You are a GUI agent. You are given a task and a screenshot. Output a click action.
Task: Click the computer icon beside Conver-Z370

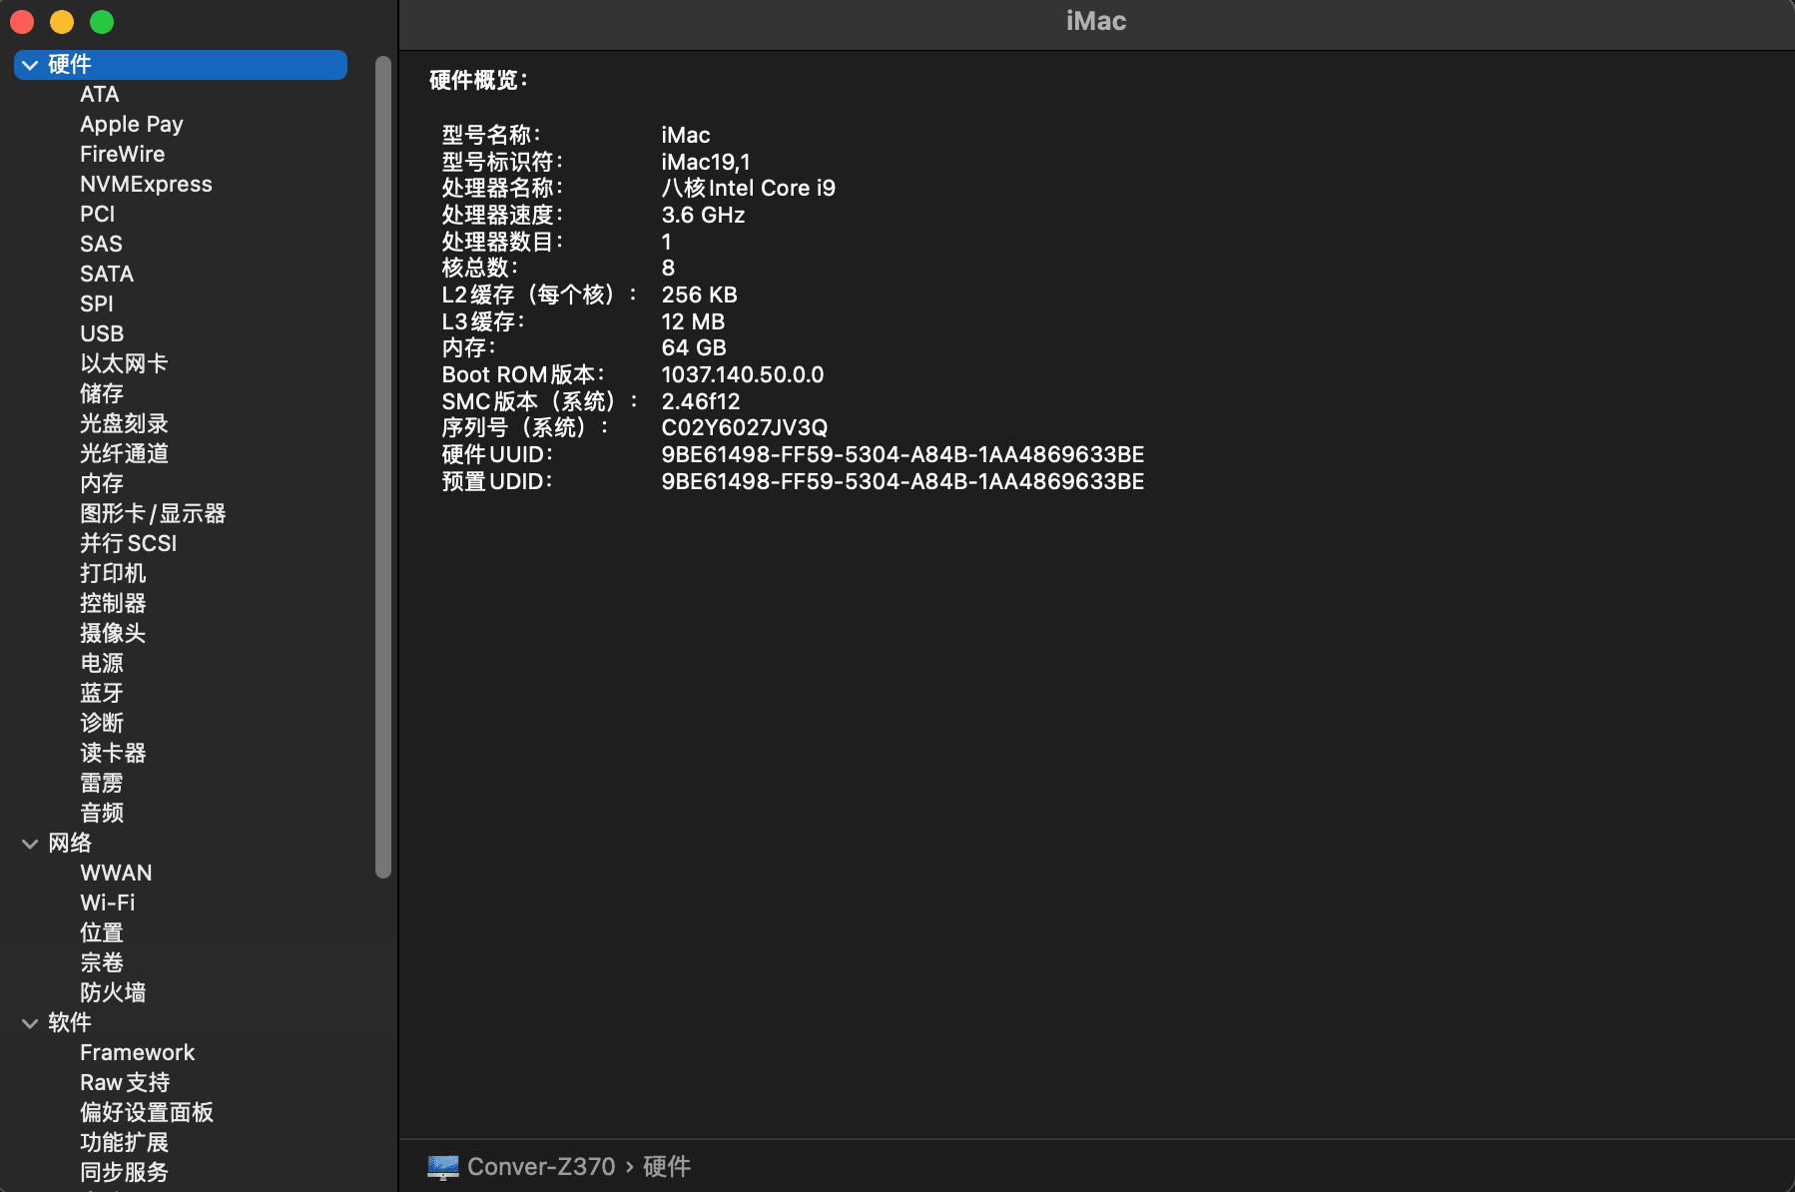[443, 1166]
